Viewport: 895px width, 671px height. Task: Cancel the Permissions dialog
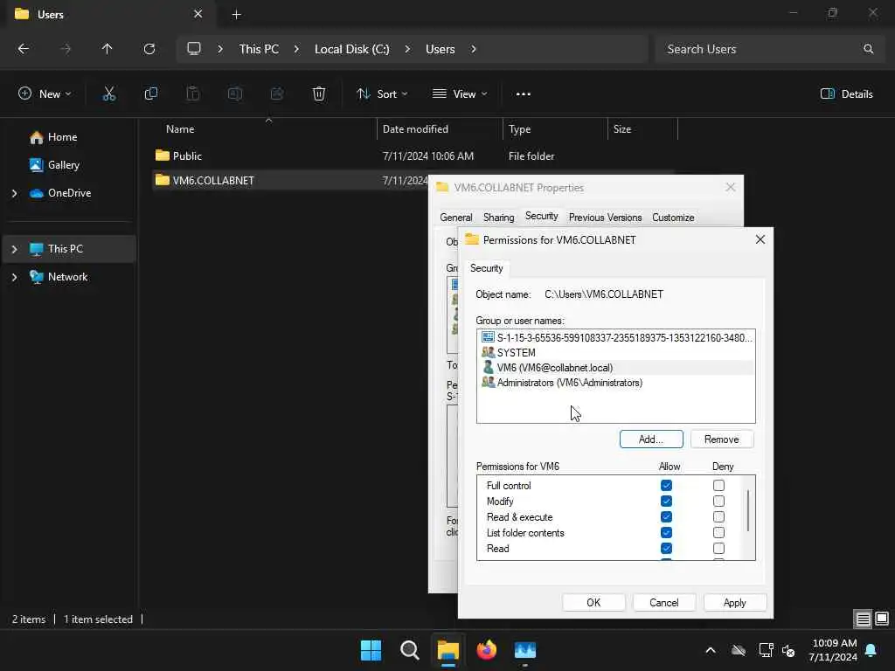point(664,603)
